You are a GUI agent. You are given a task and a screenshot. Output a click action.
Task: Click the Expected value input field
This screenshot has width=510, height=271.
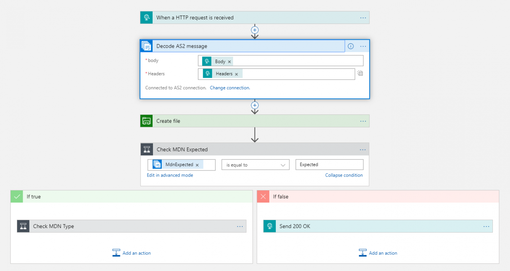pos(329,164)
